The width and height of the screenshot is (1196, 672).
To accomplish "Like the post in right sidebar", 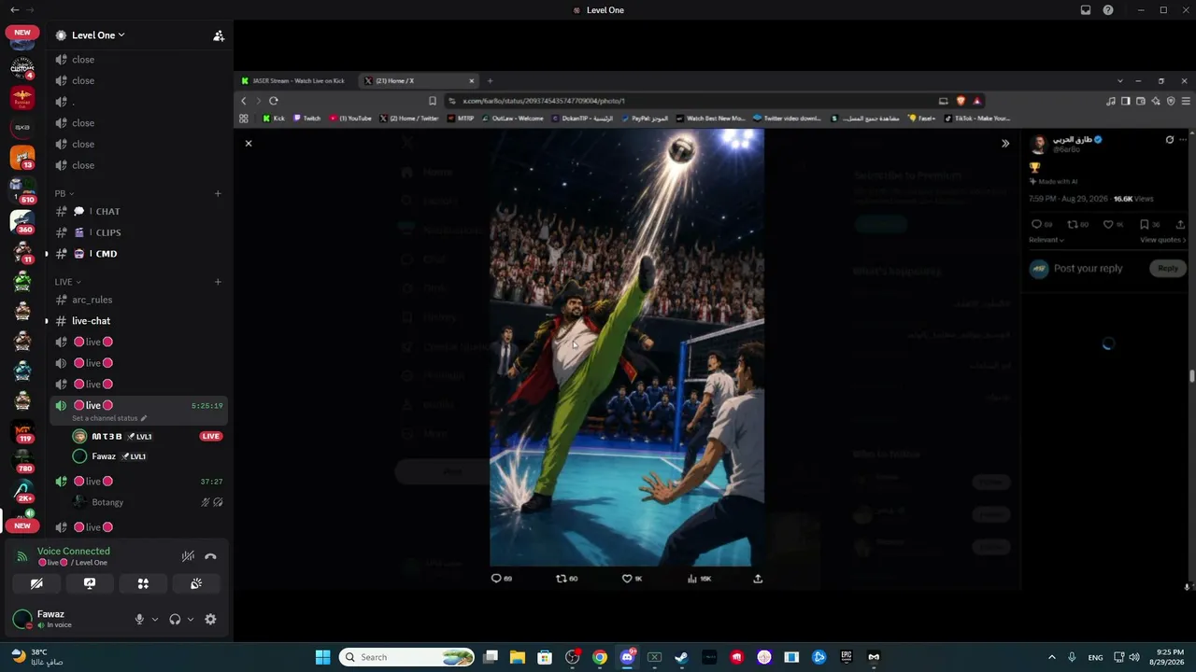I will (1114, 224).
